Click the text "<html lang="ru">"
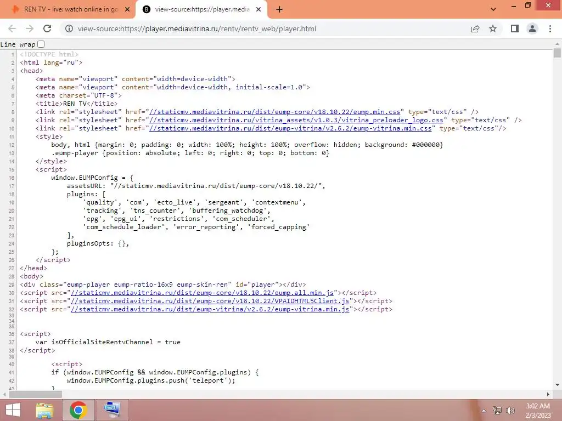 tap(51, 62)
